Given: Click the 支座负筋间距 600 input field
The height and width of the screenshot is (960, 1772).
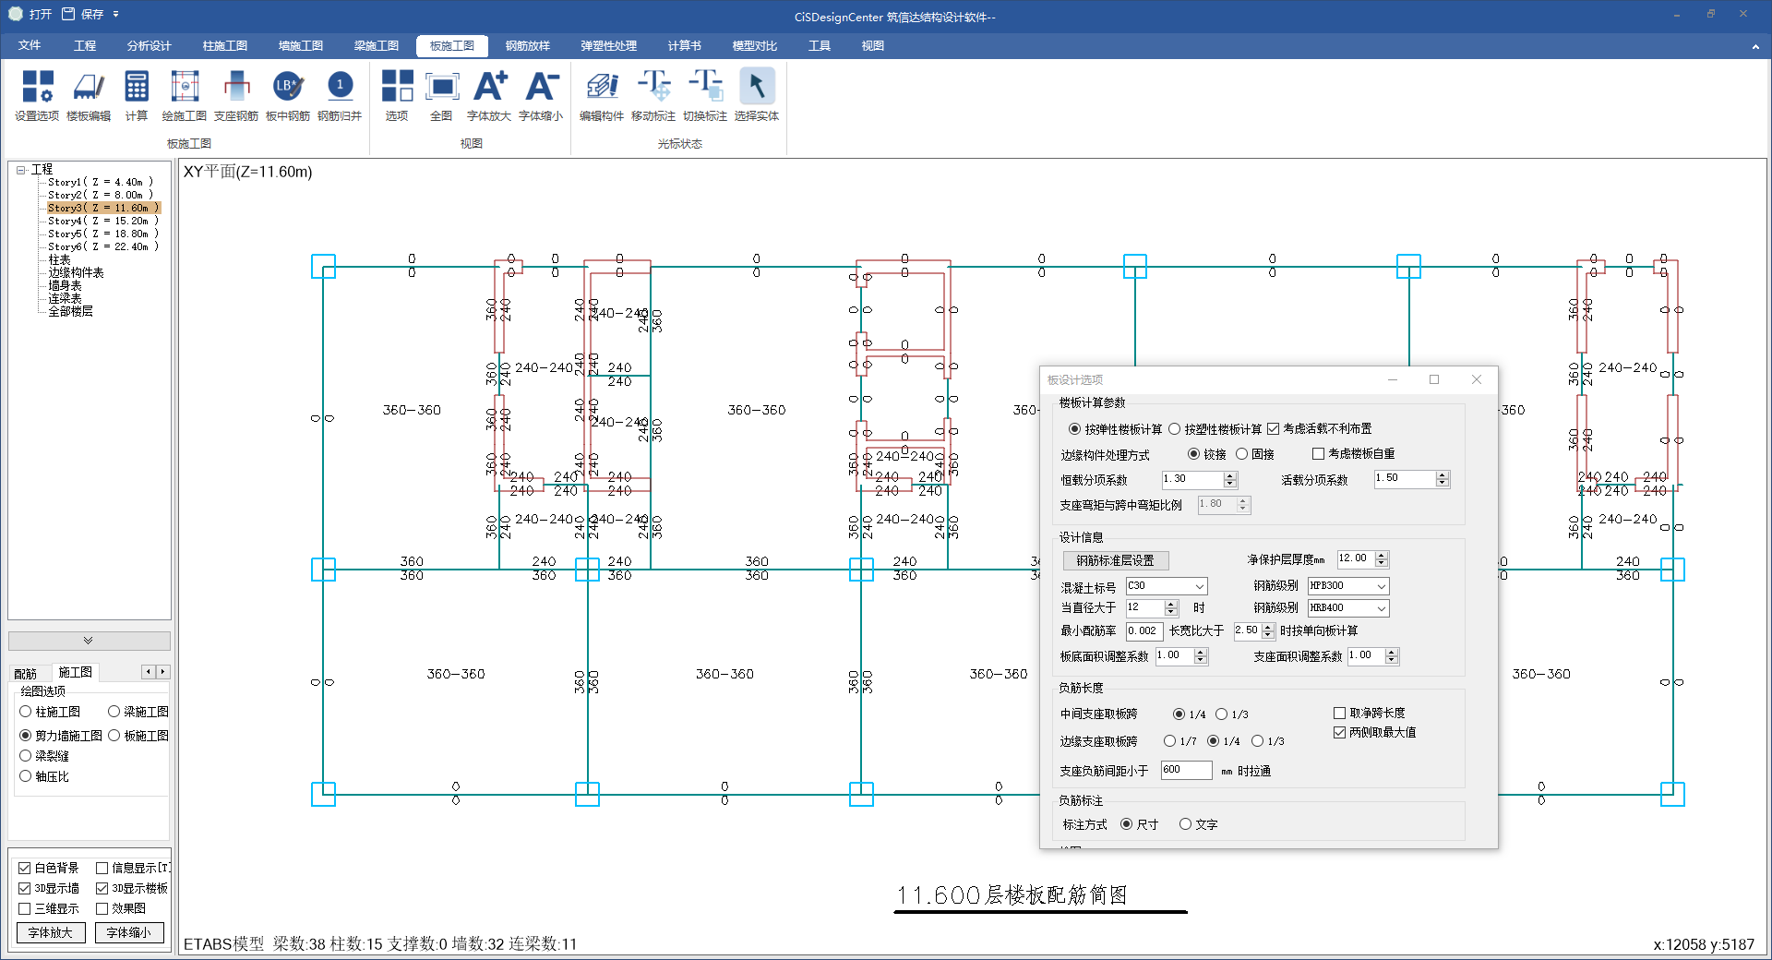Looking at the screenshot, I should 1185,770.
